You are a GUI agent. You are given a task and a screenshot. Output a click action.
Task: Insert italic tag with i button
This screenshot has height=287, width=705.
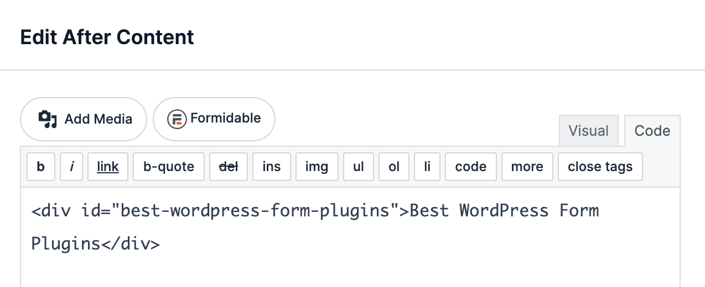point(72,167)
